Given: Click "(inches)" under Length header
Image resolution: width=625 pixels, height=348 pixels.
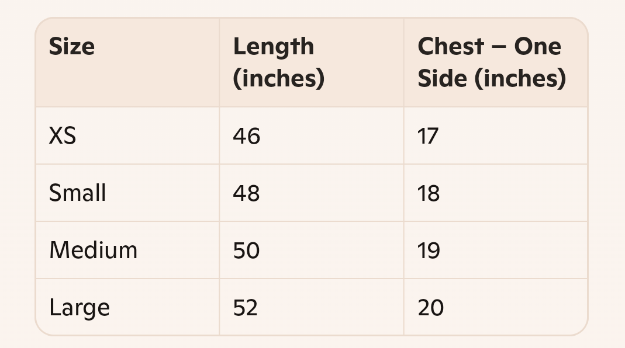Looking at the screenshot, I should 279,78.
